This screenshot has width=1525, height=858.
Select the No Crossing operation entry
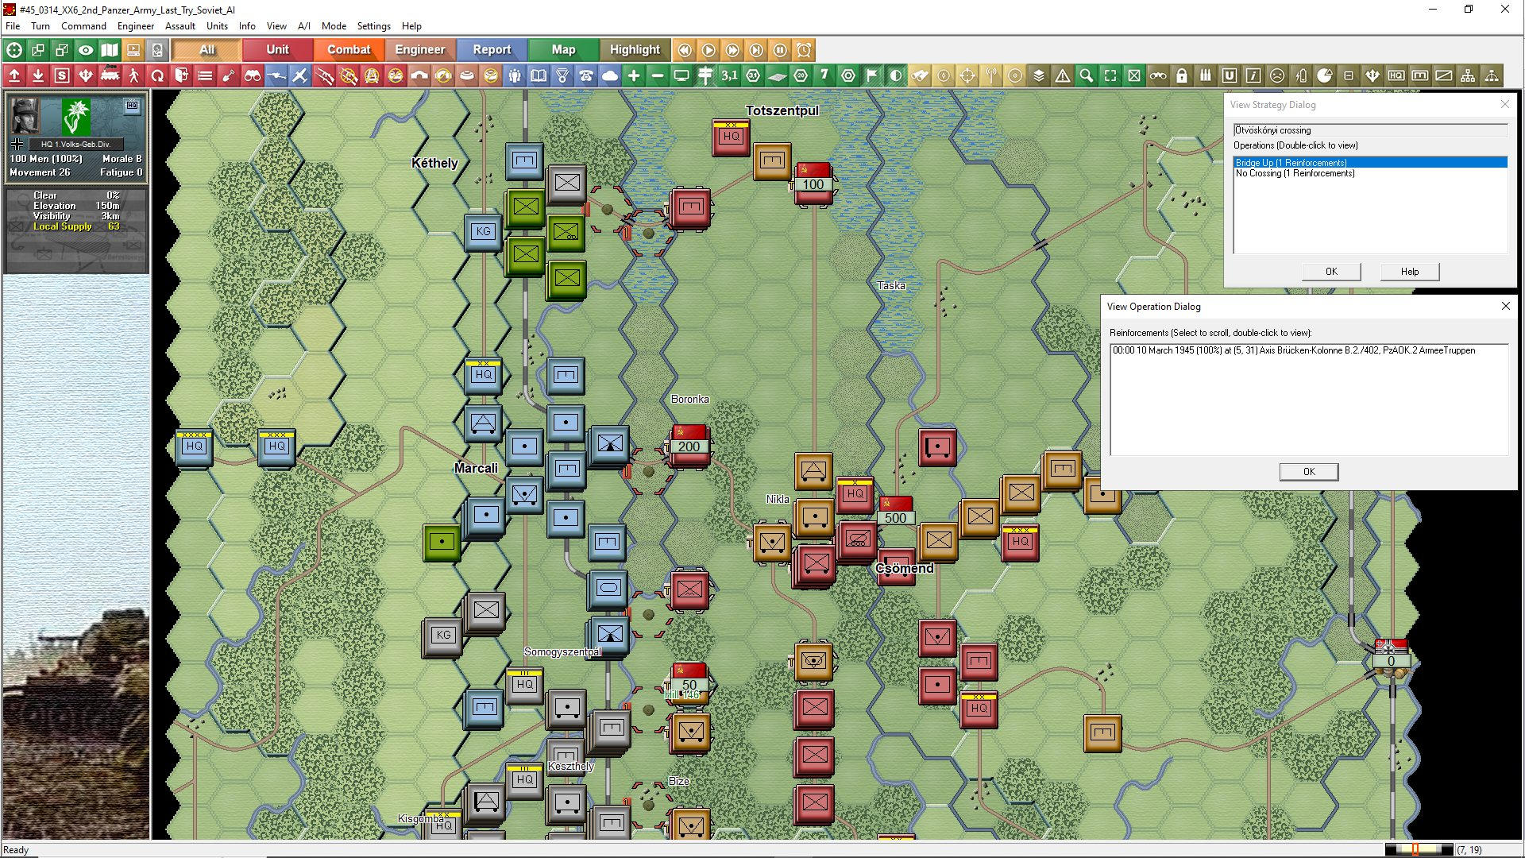tap(1295, 172)
